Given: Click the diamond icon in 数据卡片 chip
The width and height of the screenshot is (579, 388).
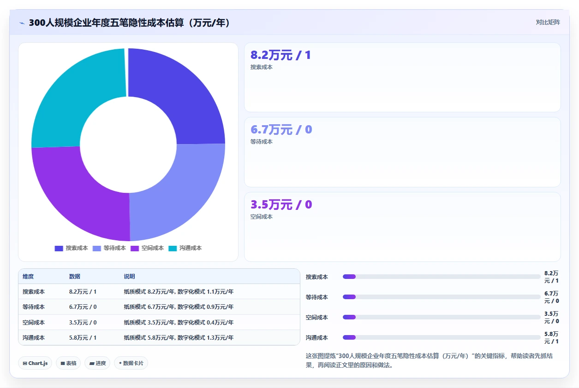Looking at the screenshot, I should click(x=120, y=363).
